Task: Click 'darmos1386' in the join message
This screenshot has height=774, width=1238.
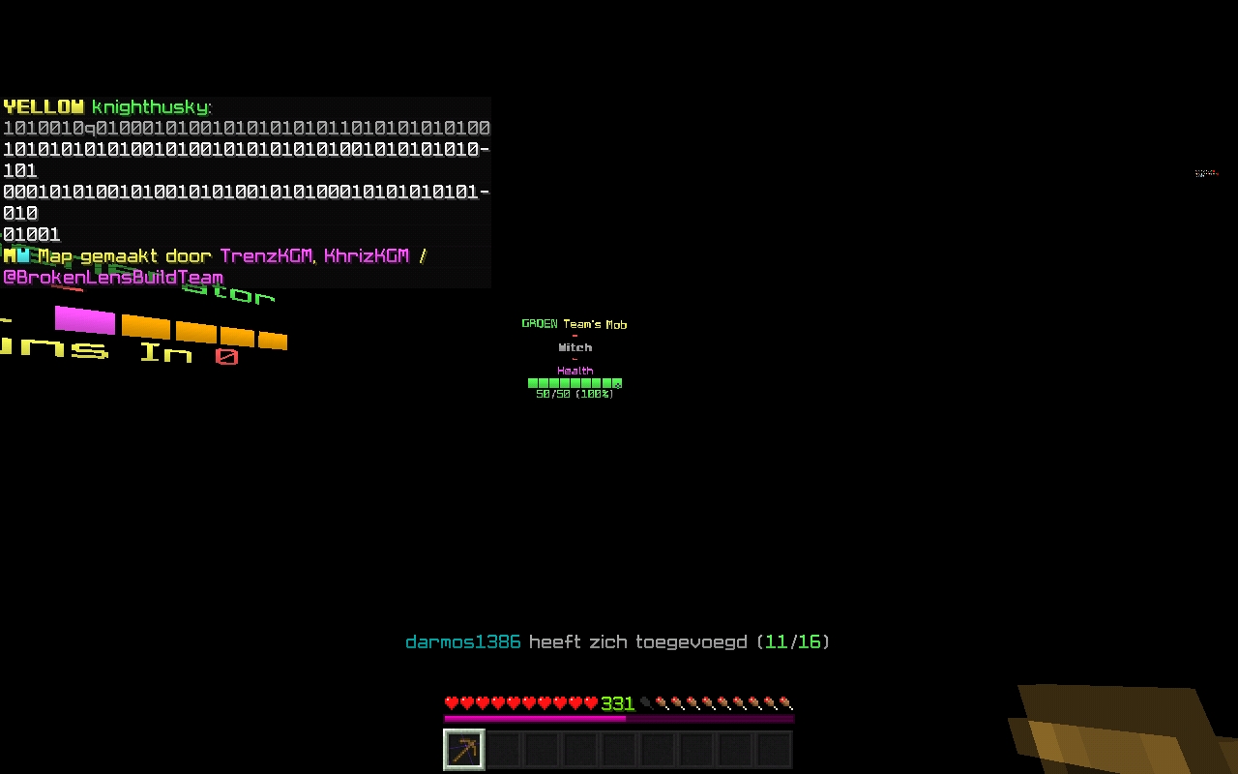Action: 463,642
